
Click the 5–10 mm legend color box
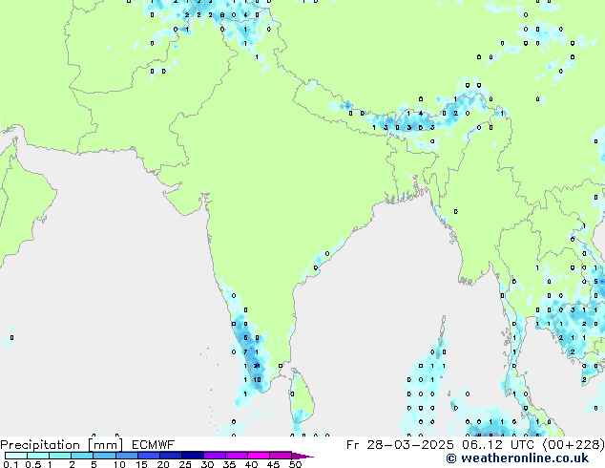104,456
